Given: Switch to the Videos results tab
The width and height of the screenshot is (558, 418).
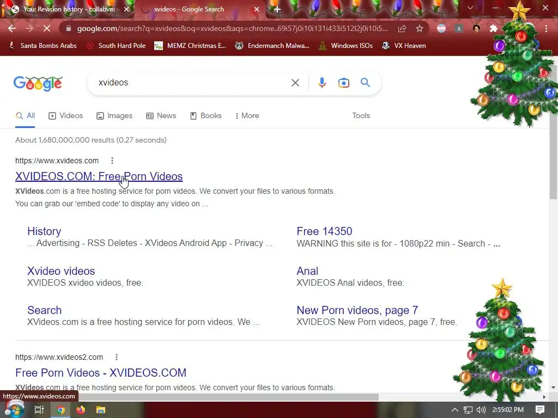Looking at the screenshot, I should click(66, 115).
